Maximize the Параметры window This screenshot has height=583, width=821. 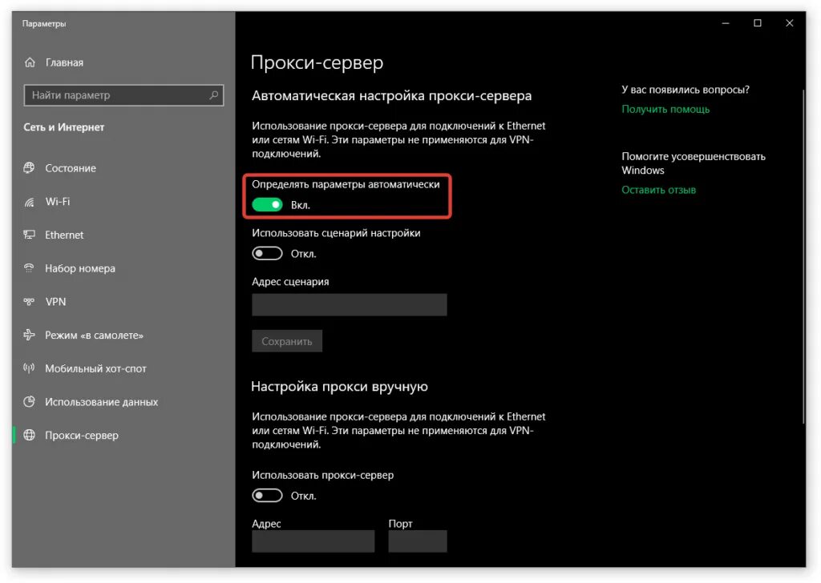point(758,23)
